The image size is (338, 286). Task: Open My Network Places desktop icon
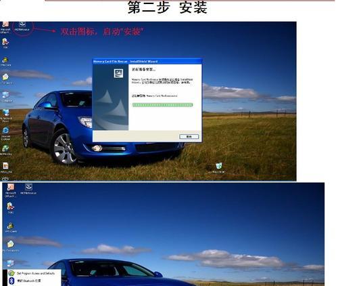point(6,116)
